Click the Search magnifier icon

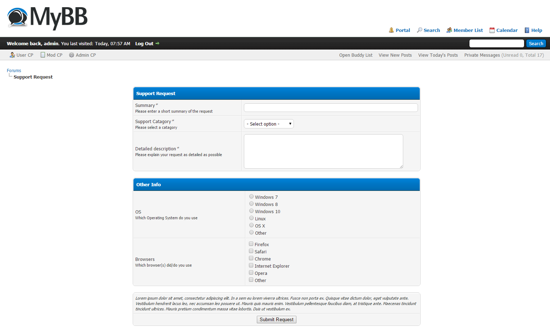click(x=419, y=30)
